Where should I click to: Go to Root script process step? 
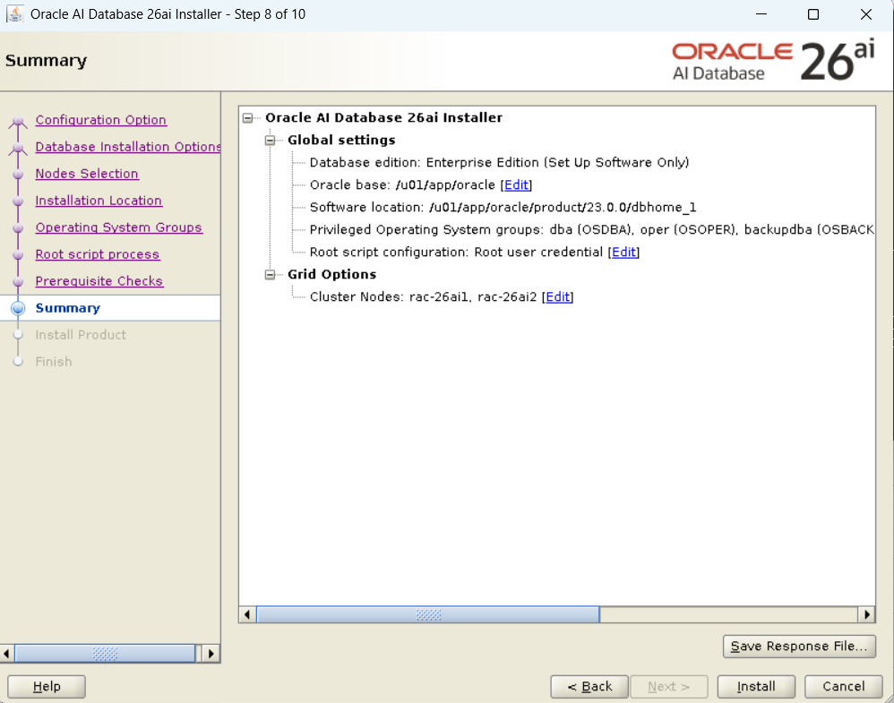pyautogui.click(x=97, y=254)
